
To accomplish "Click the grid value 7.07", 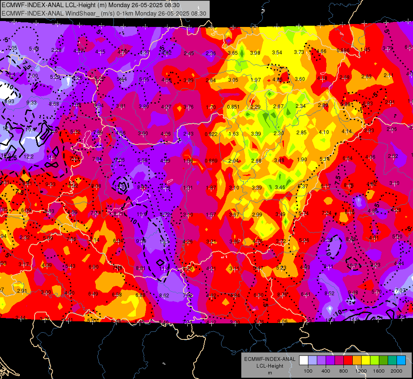I will (x=400, y=291).
